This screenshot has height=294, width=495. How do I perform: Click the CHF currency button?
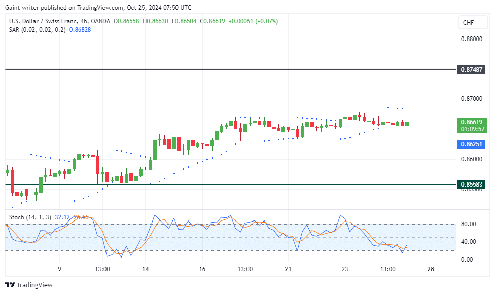tap(473, 22)
